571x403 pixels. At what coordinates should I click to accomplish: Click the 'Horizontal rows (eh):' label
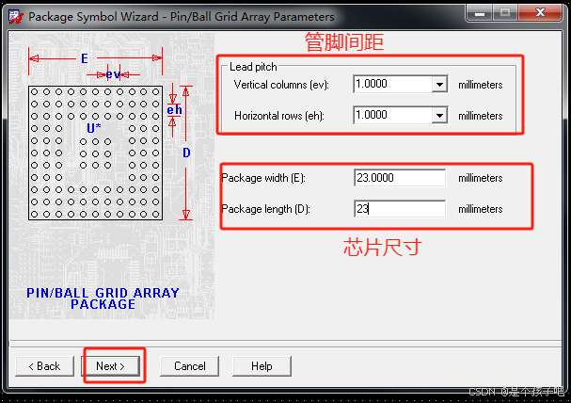click(279, 116)
